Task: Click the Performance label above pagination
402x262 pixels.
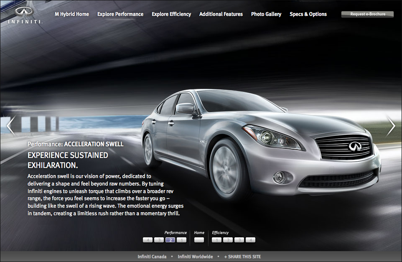Action: click(176, 232)
